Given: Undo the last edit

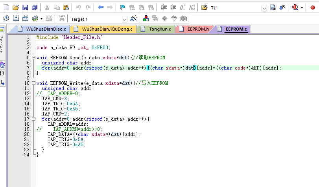Looking at the screenshot, I should click(x=79, y=8).
